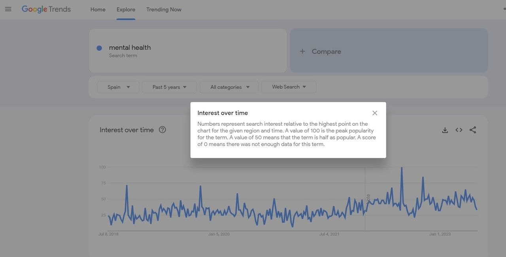The image size is (506, 257).
Task: Switch to the Home tab
Action: coord(98,9)
